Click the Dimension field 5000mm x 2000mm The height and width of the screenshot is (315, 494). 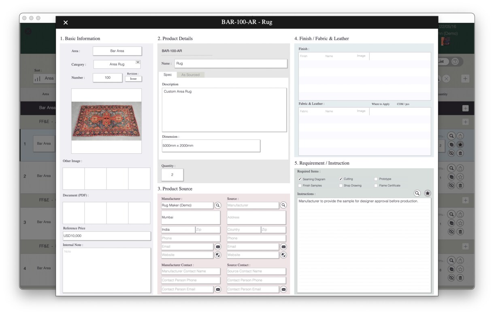tap(211, 146)
